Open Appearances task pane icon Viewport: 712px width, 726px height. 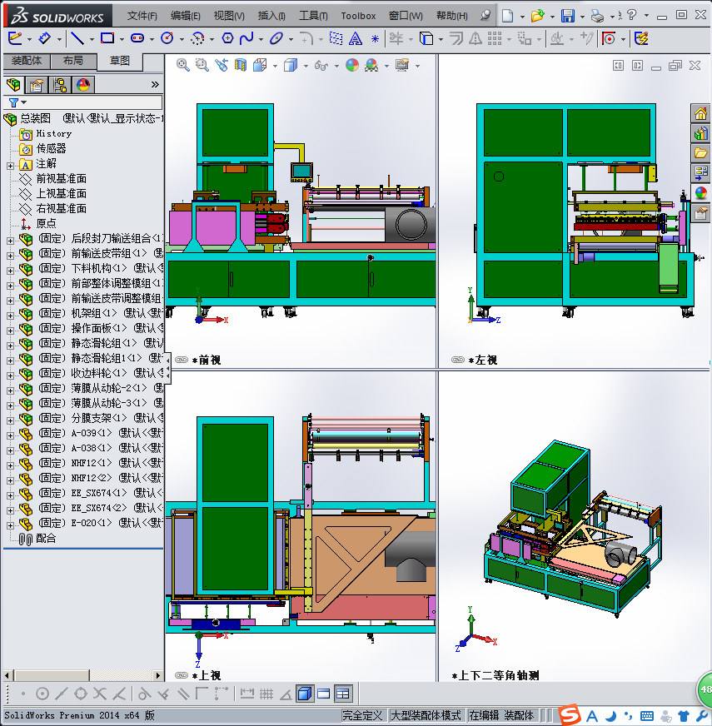pyautogui.click(x=700, y=192)
